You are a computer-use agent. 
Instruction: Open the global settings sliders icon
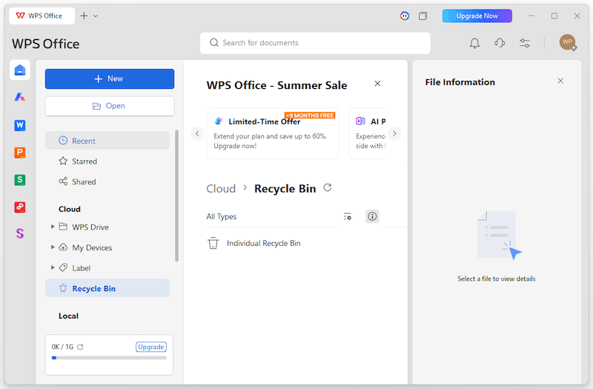[x=525, y=43]
